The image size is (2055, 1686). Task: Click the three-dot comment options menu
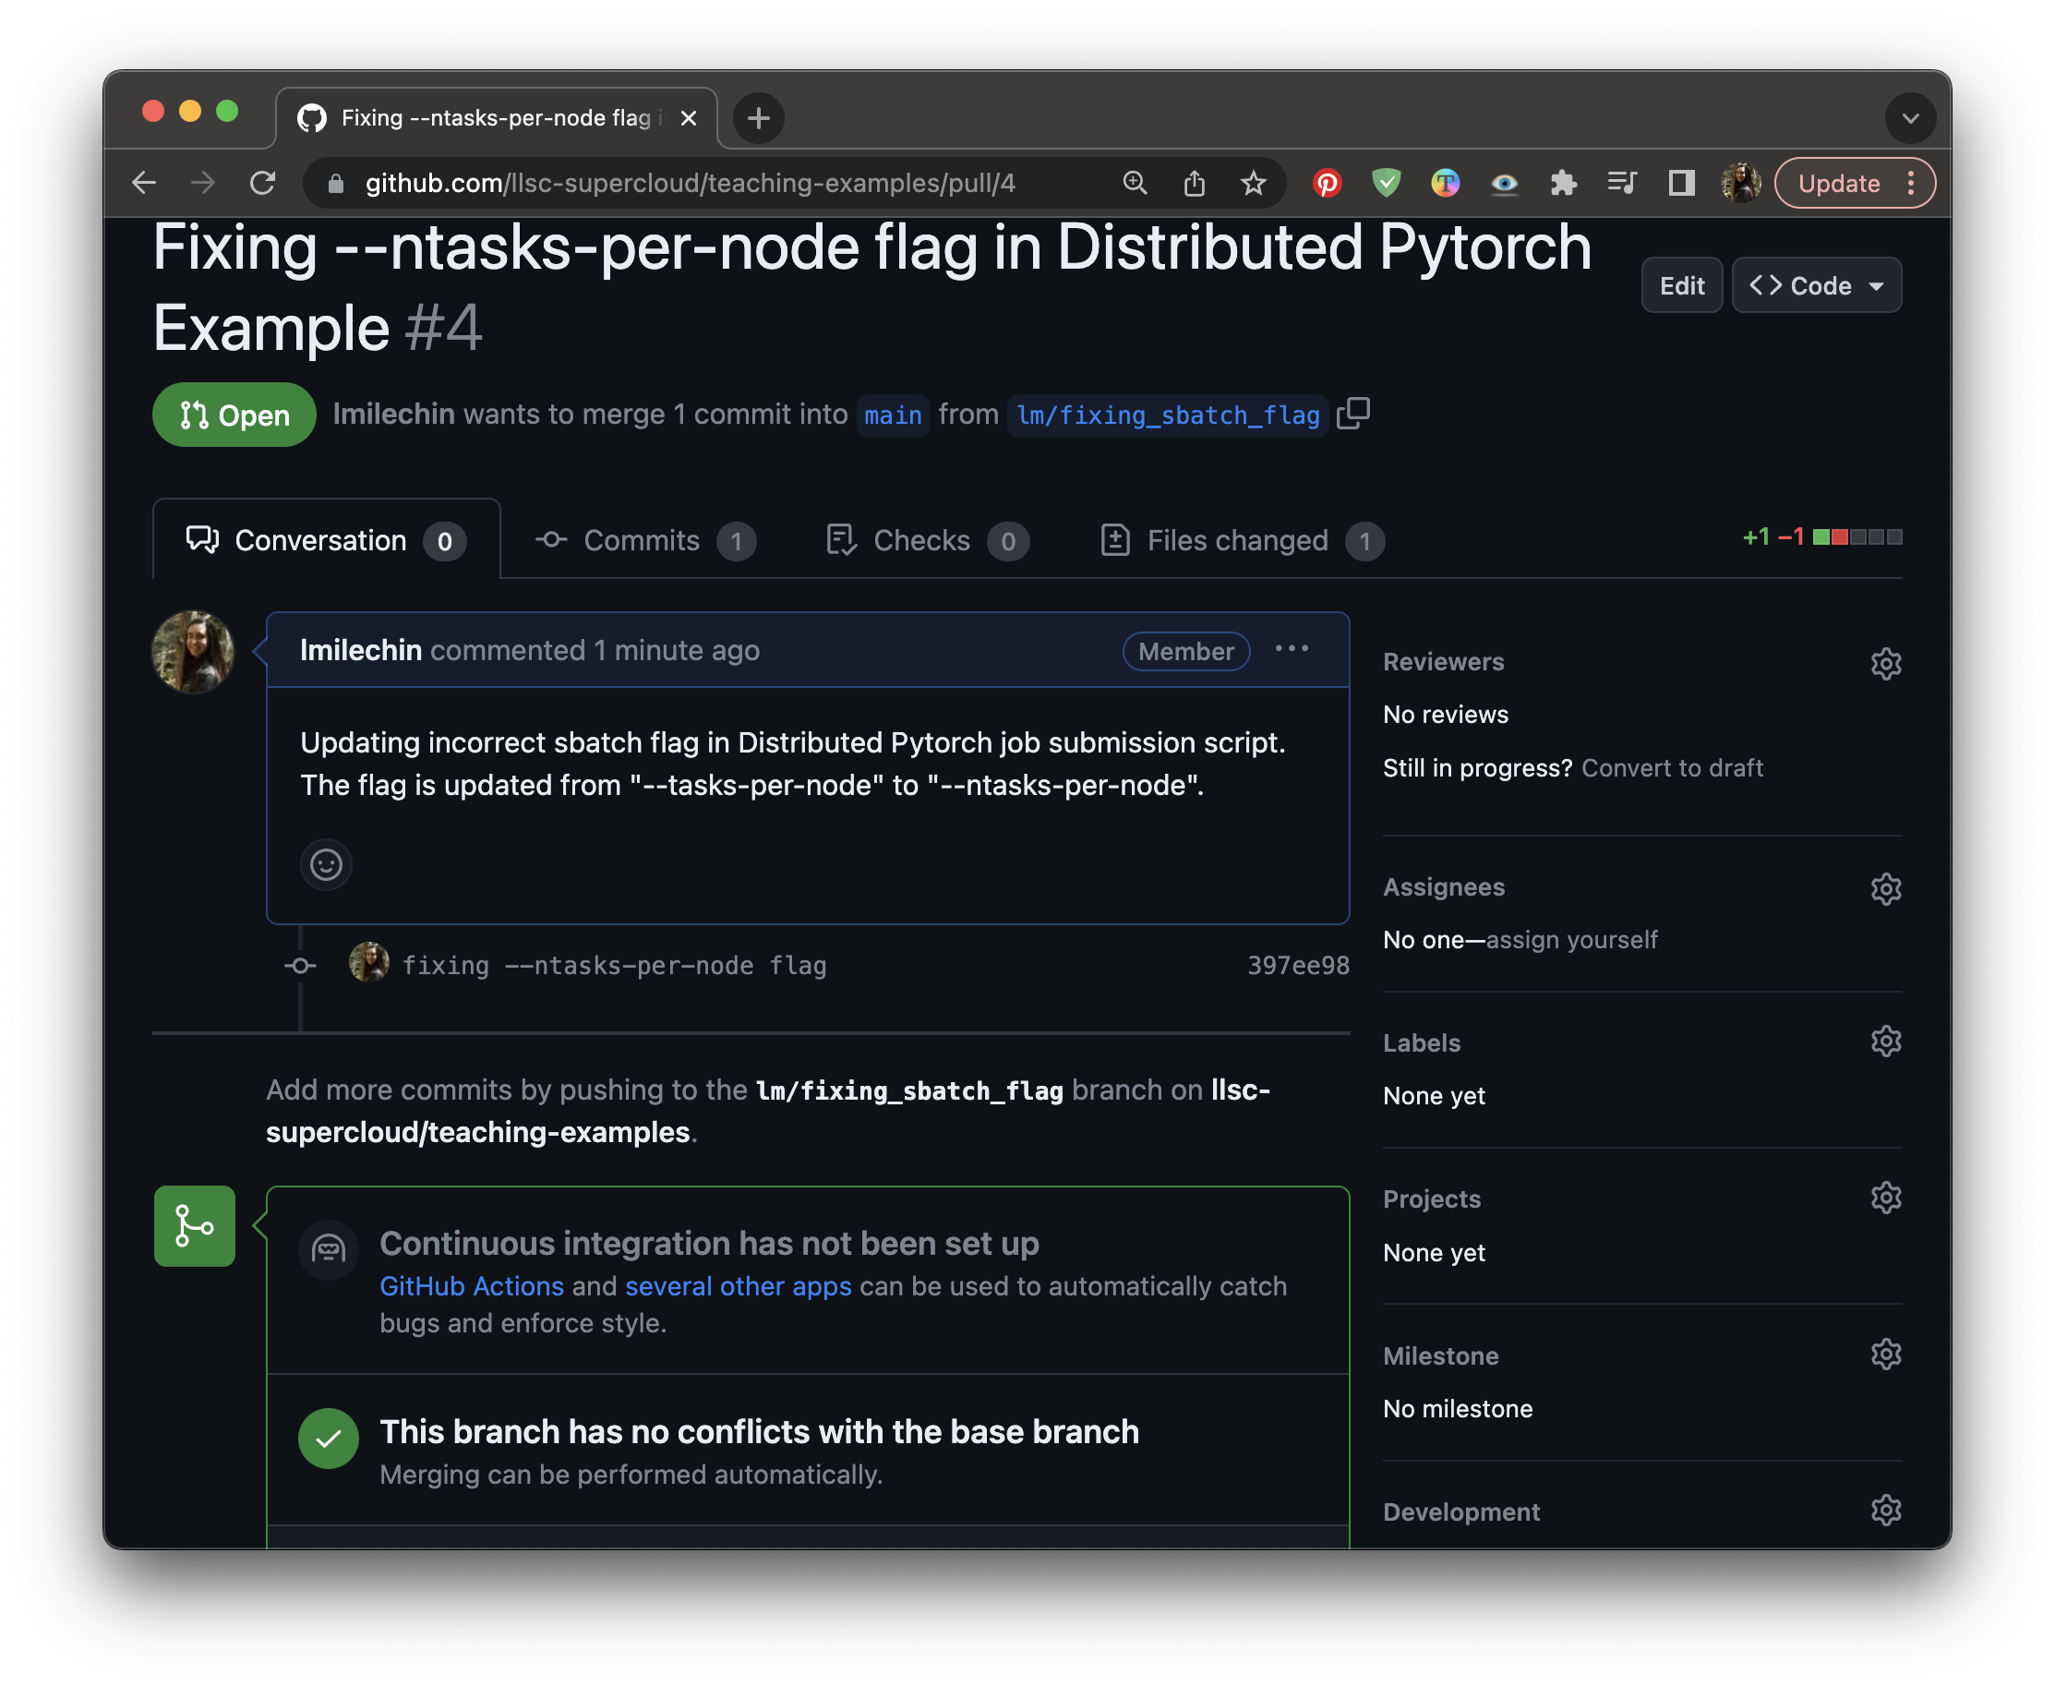coord(1292,648)
